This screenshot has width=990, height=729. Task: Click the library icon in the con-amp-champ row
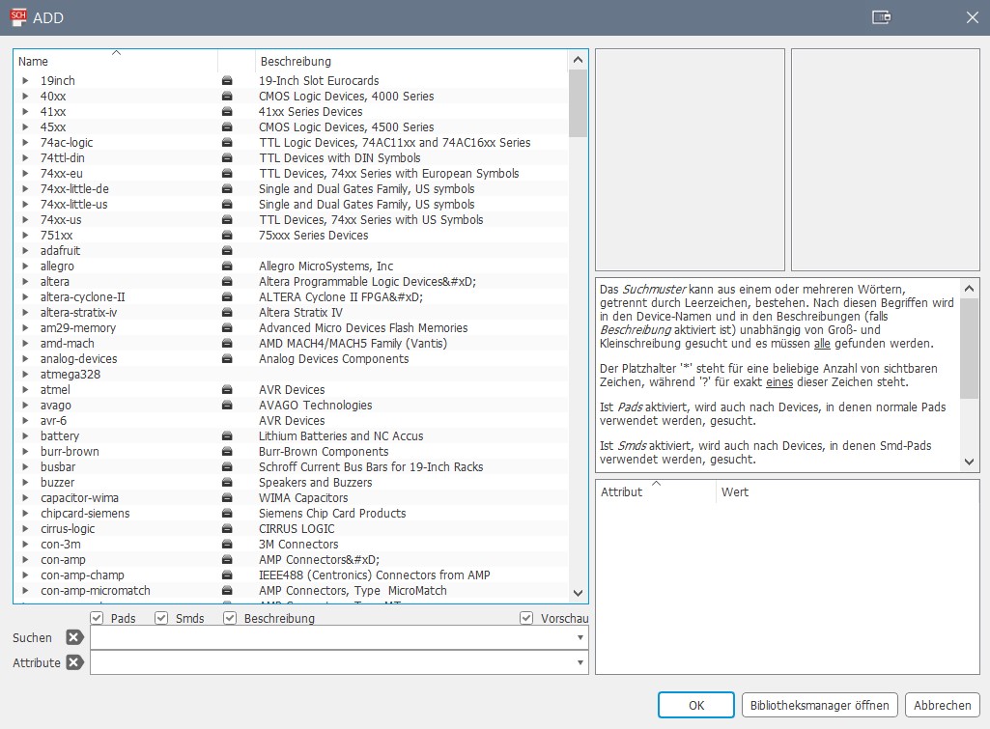(227, 575)
